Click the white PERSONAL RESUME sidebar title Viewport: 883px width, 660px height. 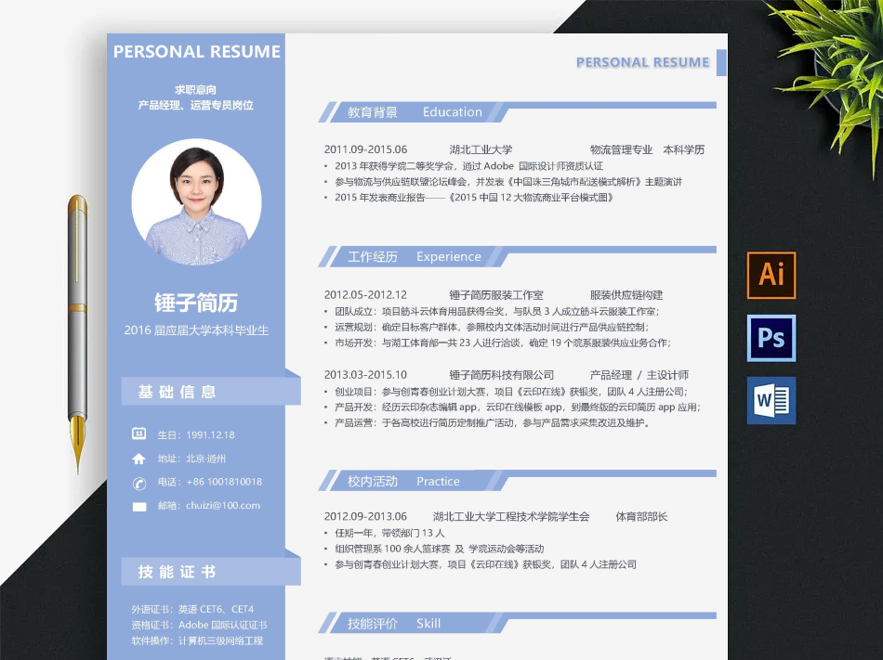[196, 52]
